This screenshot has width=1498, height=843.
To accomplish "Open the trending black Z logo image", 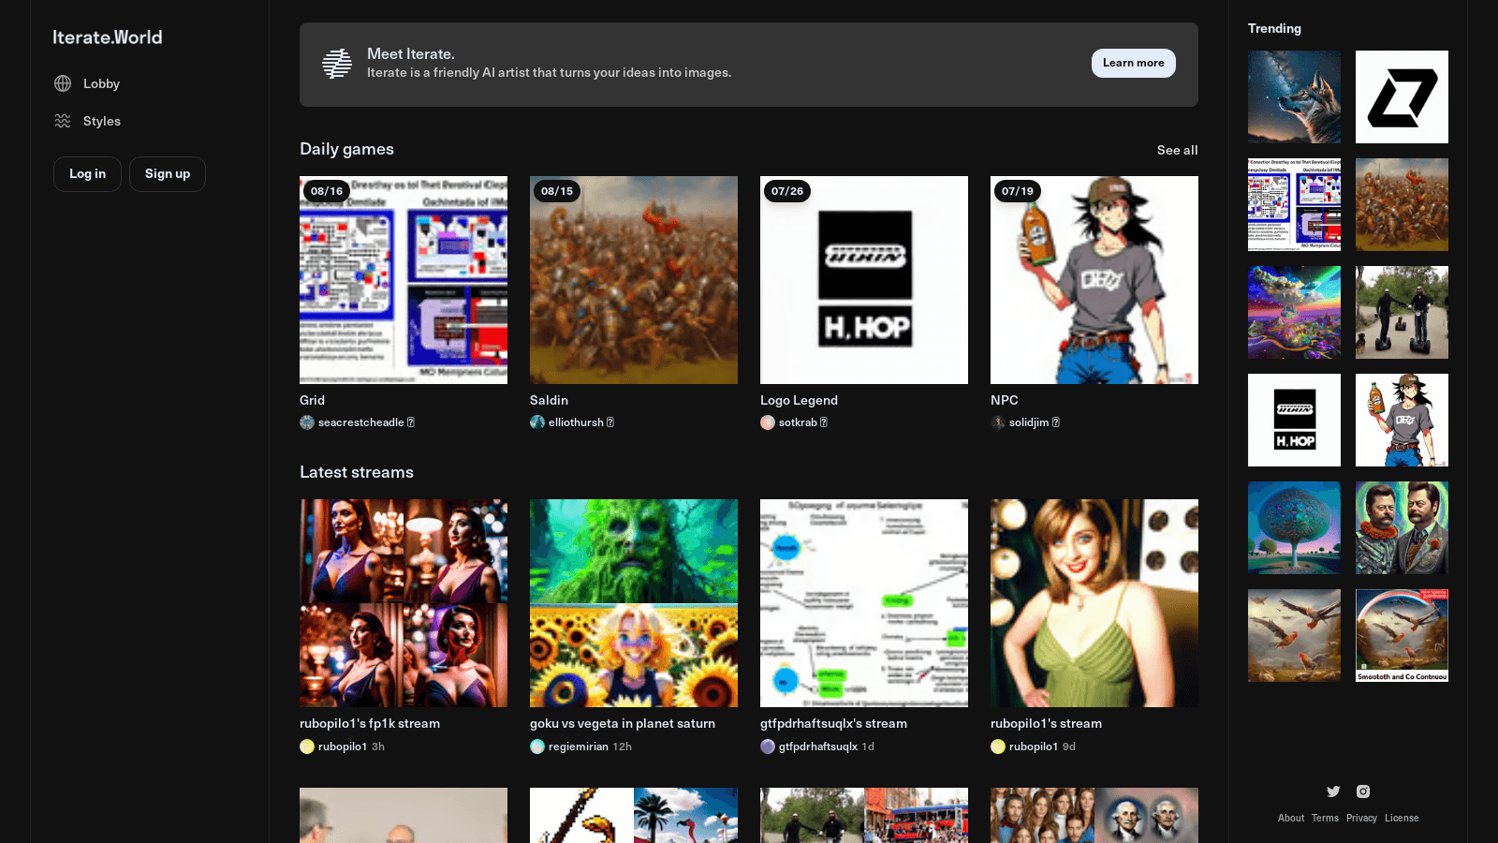I will coord(1402,96).
